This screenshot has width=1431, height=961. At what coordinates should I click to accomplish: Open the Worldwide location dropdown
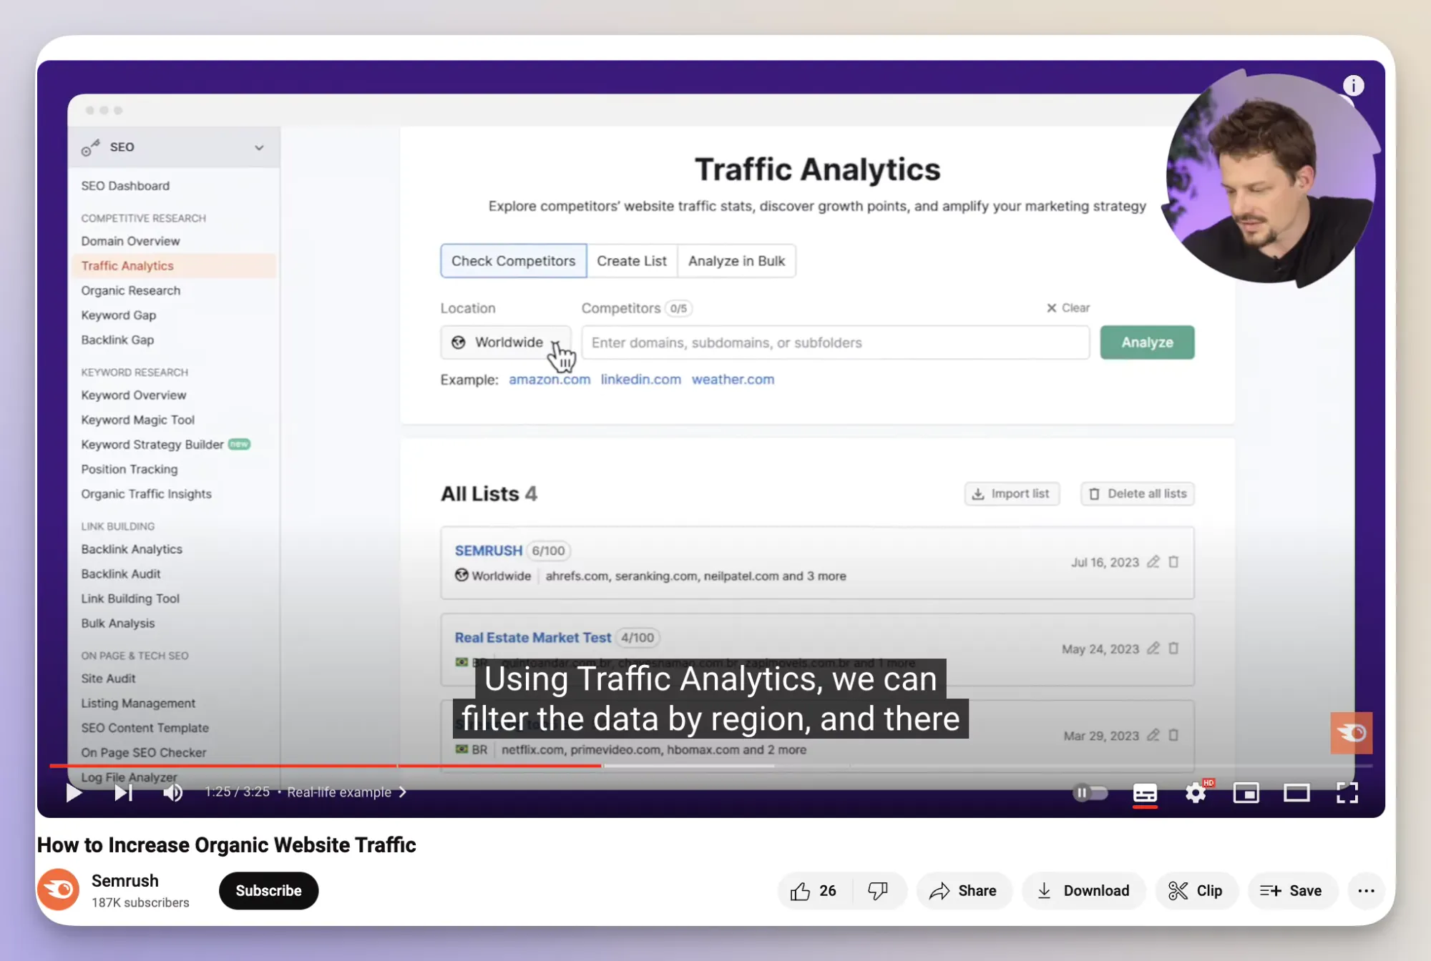(506, 342)
